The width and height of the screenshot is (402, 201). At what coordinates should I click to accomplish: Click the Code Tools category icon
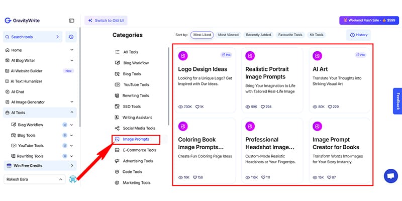[x=117, y=171]
